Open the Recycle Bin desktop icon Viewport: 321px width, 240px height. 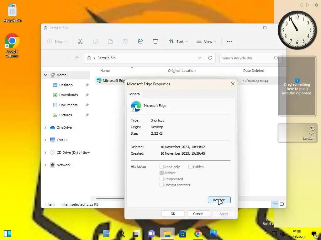click(12, 12)
